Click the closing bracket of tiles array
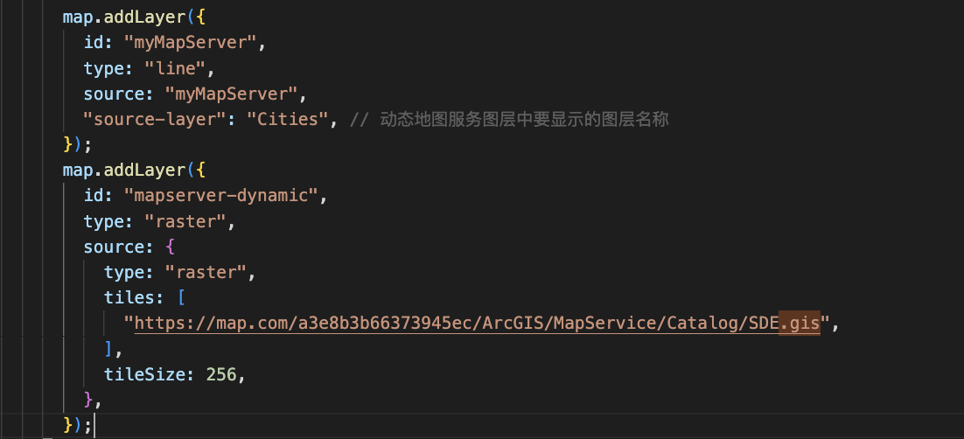 point(108,349)
